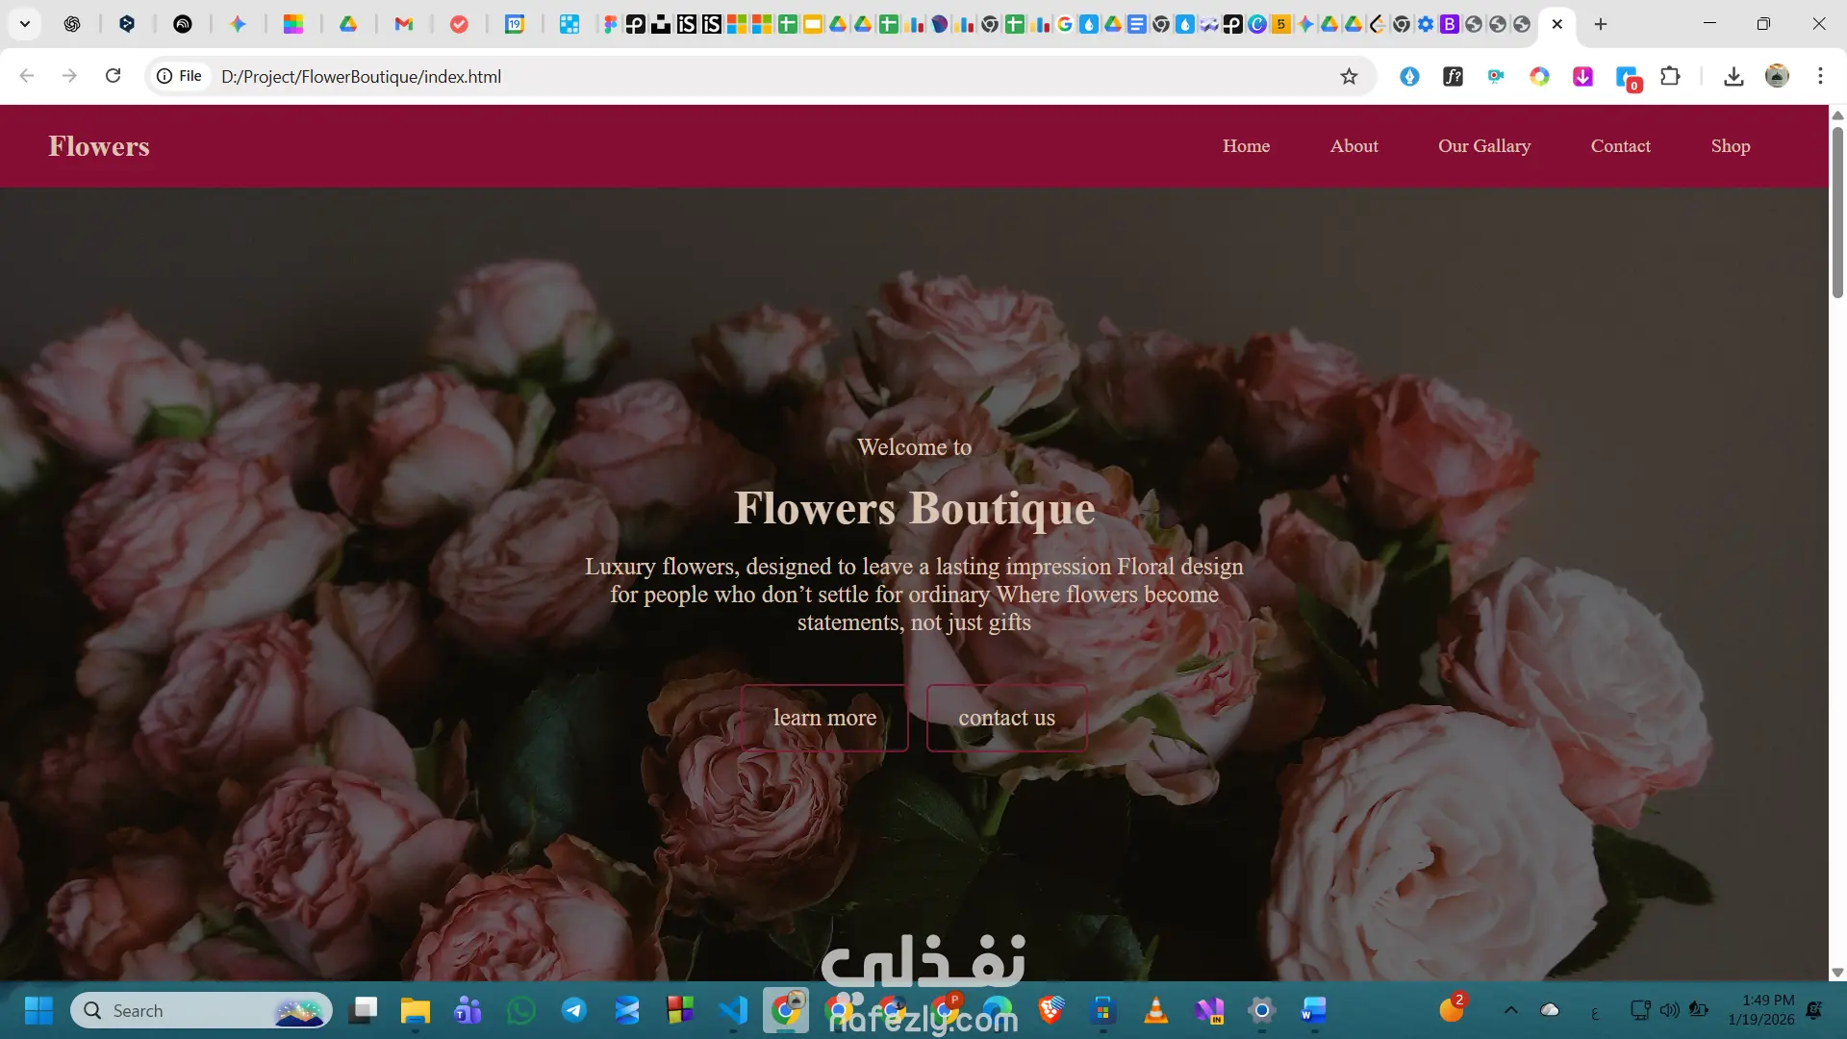Open the Shop nav link
Viewport: 1847px width, 1039px height.
coord(1730,146)
